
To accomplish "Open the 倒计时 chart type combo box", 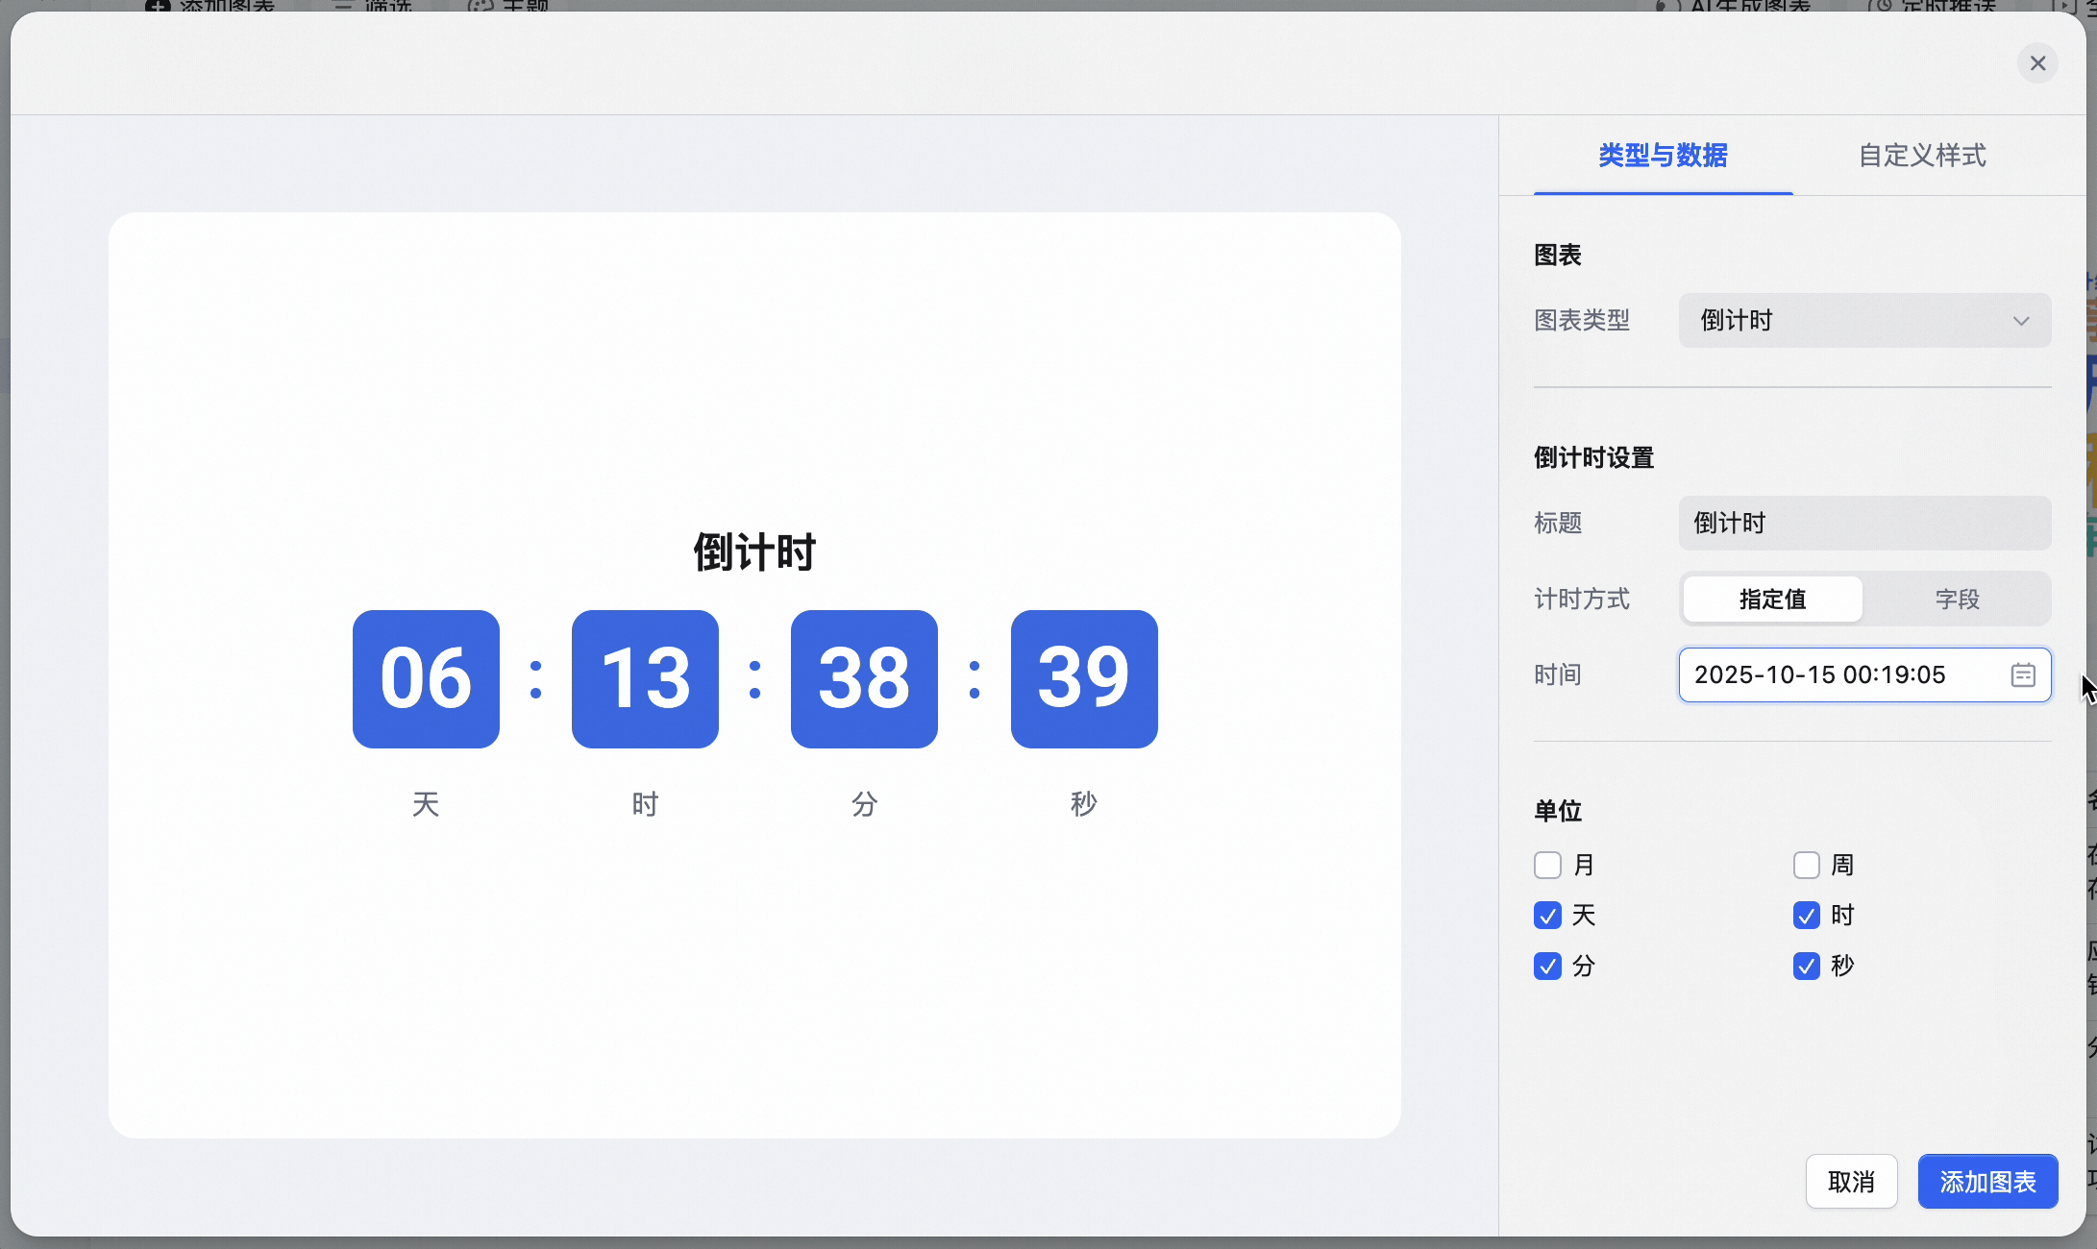I will (x=1864, y=321).
